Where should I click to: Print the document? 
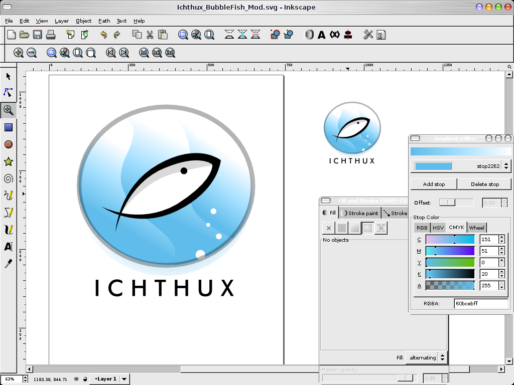click(51, 35)
